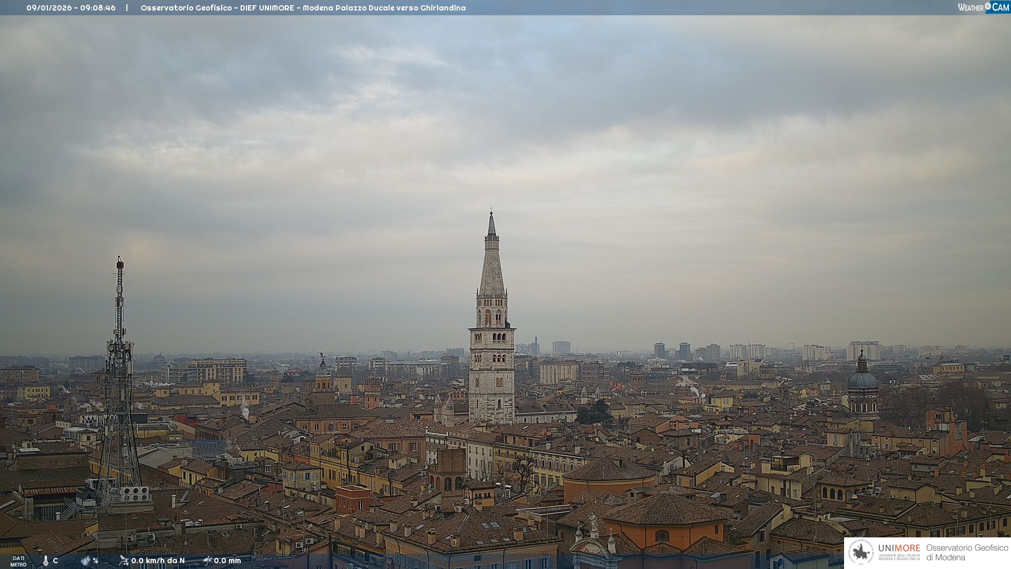Screen dimensions: 1011x569
Task: Click the rainfall reading 0.0 mm
Action: (x=227, y=561)
